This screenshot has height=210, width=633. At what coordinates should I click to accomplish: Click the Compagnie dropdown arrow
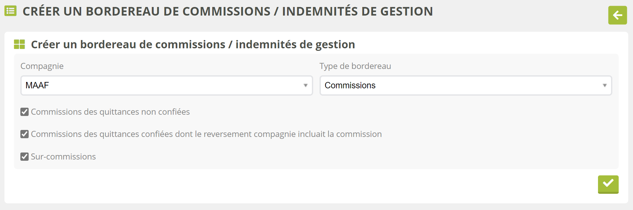(x=306, y=85)
